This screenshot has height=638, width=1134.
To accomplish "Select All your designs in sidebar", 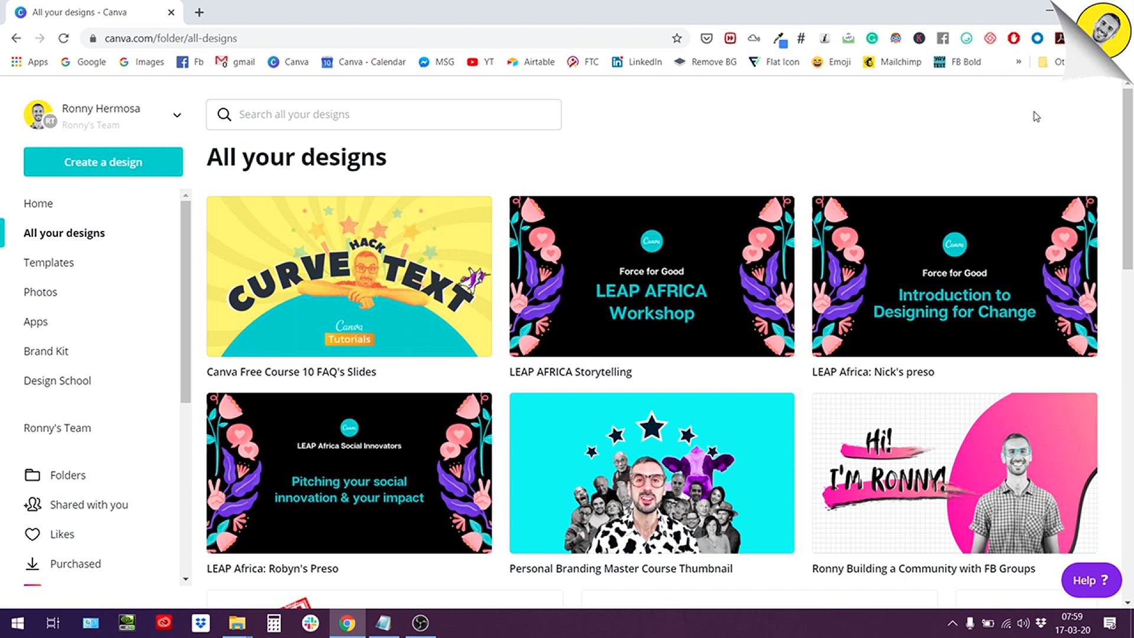I will click(x=64, y=233).
